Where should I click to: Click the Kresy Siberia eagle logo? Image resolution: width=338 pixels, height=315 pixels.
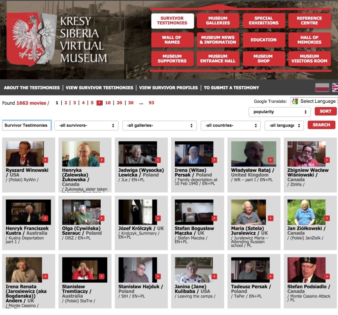click(31, 39)
